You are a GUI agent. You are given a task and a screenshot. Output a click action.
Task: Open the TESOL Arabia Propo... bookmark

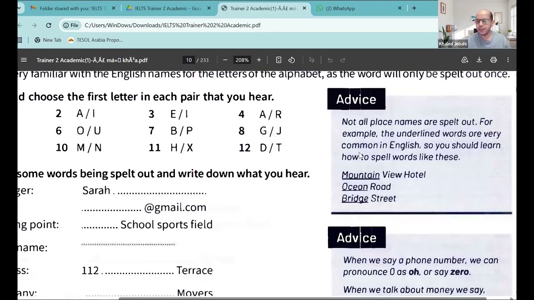95,40
